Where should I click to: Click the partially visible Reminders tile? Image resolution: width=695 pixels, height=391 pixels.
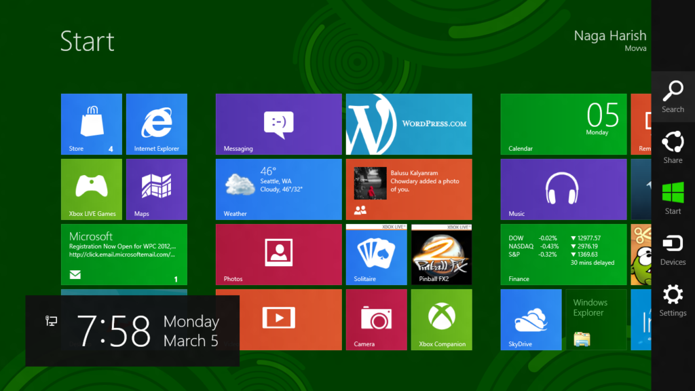641,124
